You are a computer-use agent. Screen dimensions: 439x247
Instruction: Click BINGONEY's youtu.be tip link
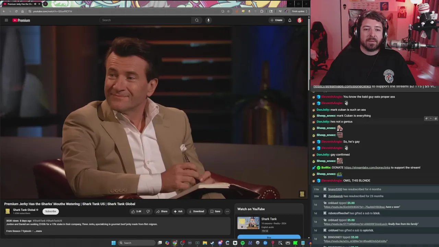pyautogui.click(x=355, y=241)
